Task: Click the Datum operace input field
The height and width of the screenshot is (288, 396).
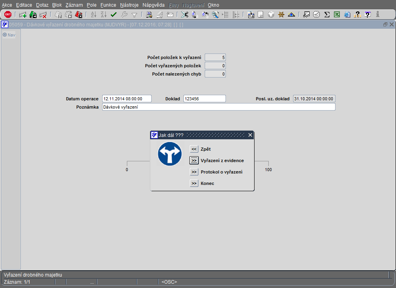Action: coord(127,99)
